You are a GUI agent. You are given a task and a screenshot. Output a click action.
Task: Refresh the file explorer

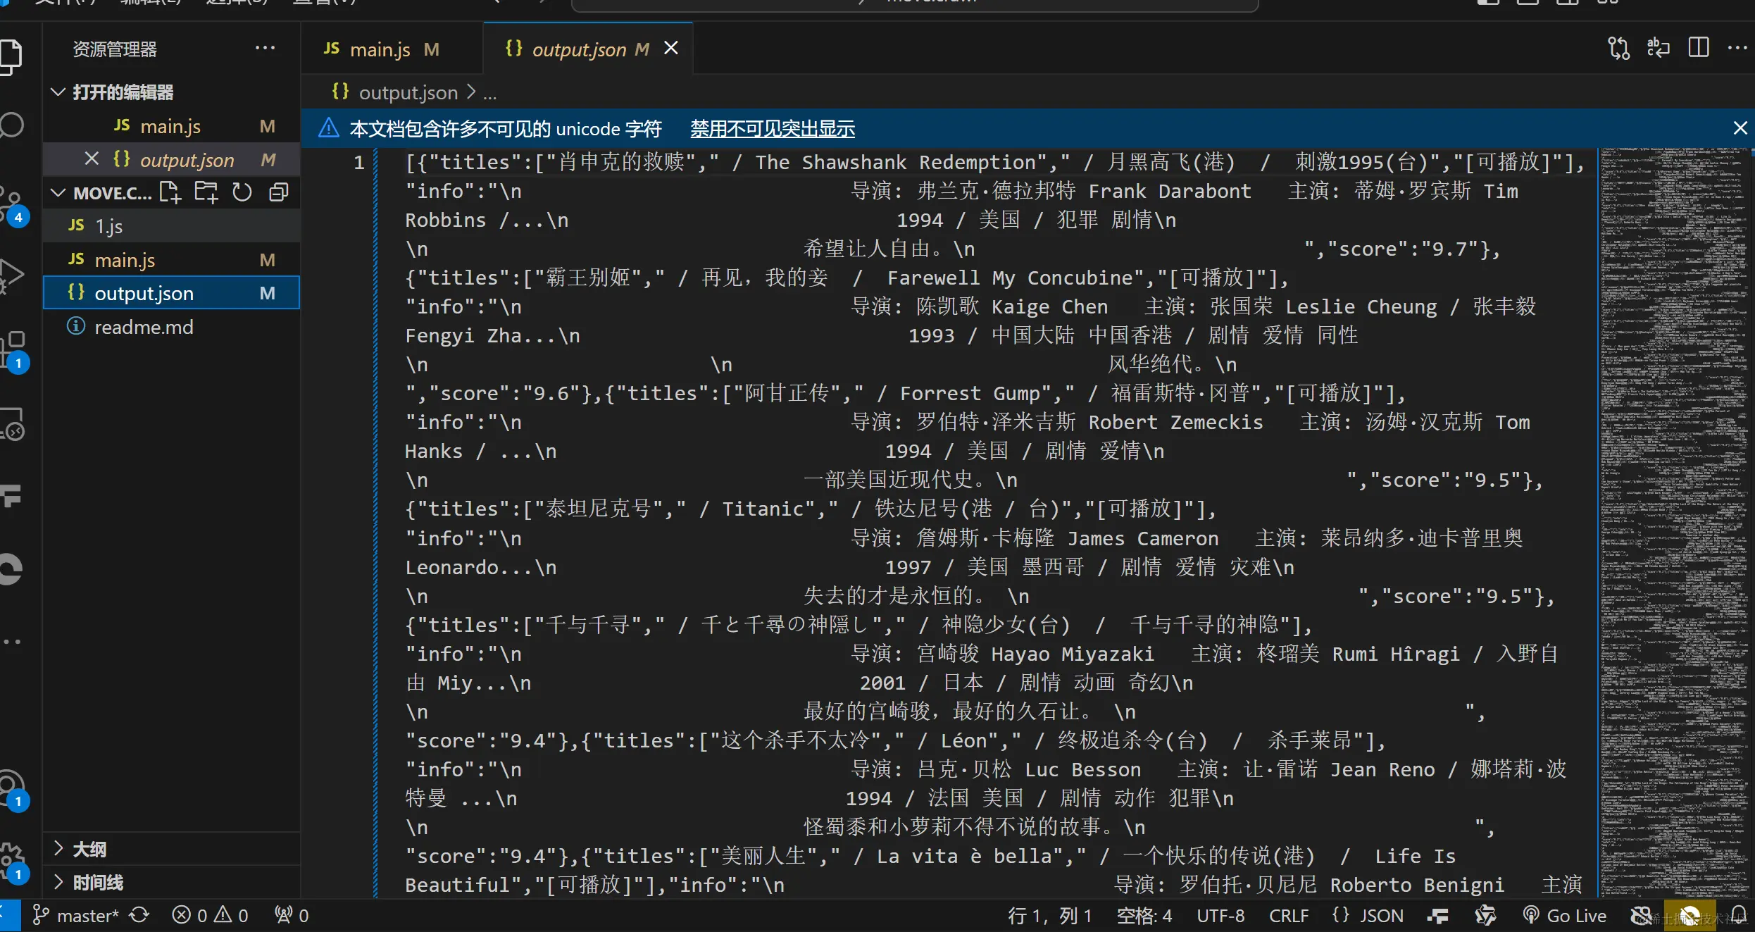tap(242, 192)
